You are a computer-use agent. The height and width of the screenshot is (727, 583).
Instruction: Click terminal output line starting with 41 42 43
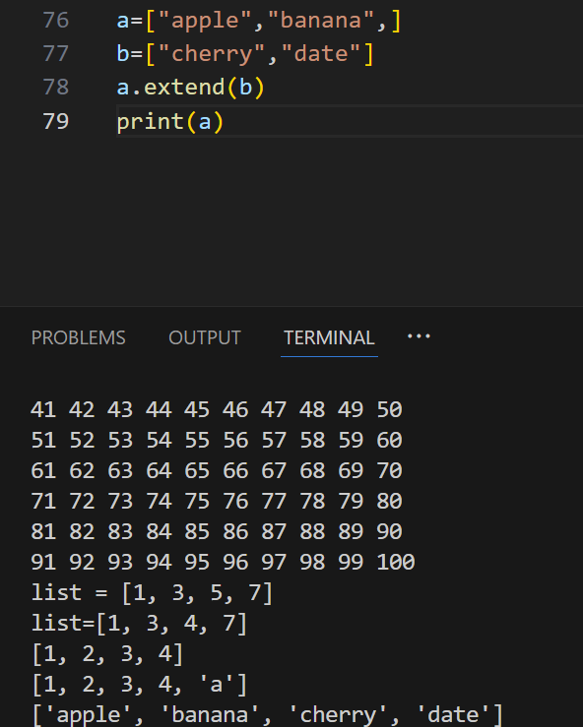tap(217, 410)
